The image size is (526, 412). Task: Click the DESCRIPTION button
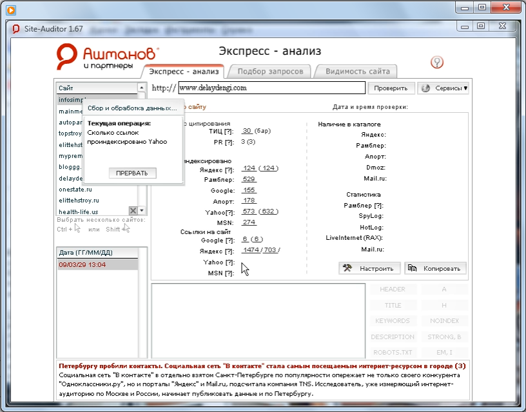(x=393, y=337)
